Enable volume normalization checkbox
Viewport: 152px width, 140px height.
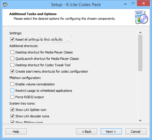pos(12,84)
